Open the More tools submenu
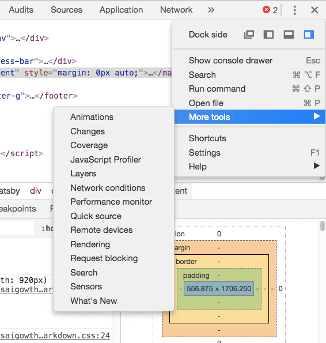This screenshot has width=326, height=343. pyautogui.click(x=250, y=117)
